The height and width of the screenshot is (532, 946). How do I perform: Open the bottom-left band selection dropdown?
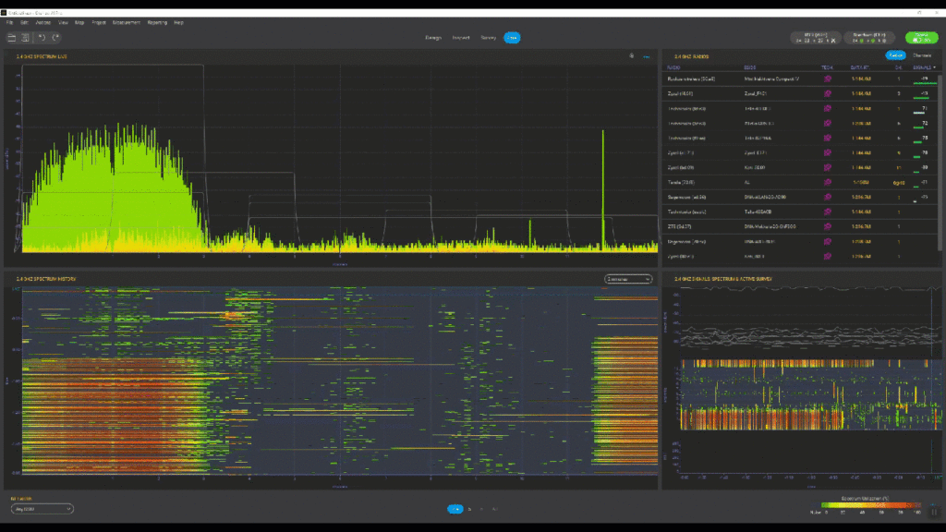point(42,508)
